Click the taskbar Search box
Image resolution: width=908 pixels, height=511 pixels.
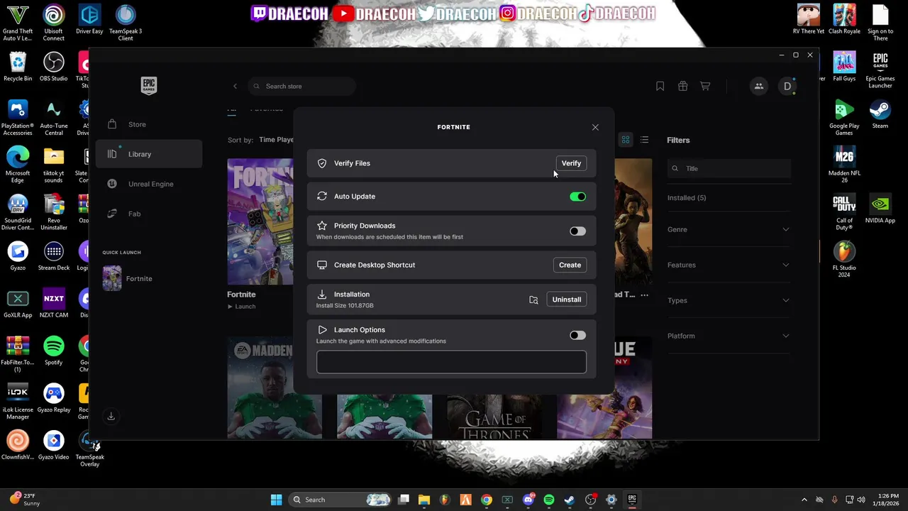click(x=340, y=500)
